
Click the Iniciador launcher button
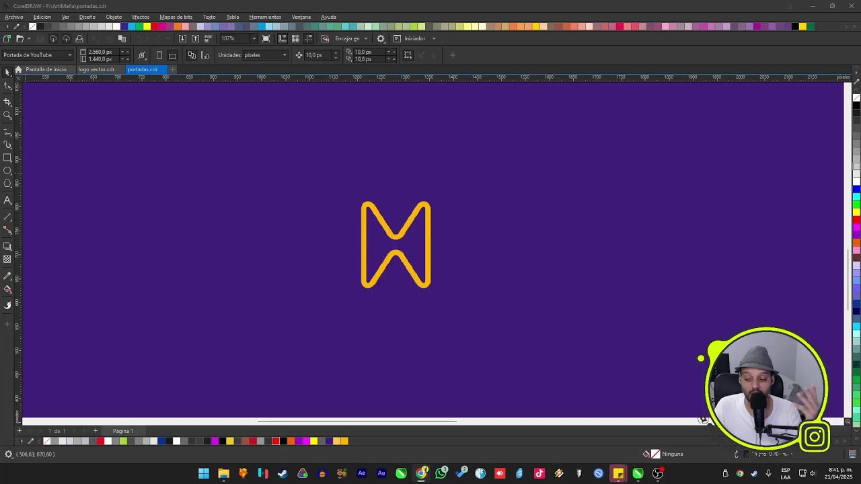click(414, 38)
